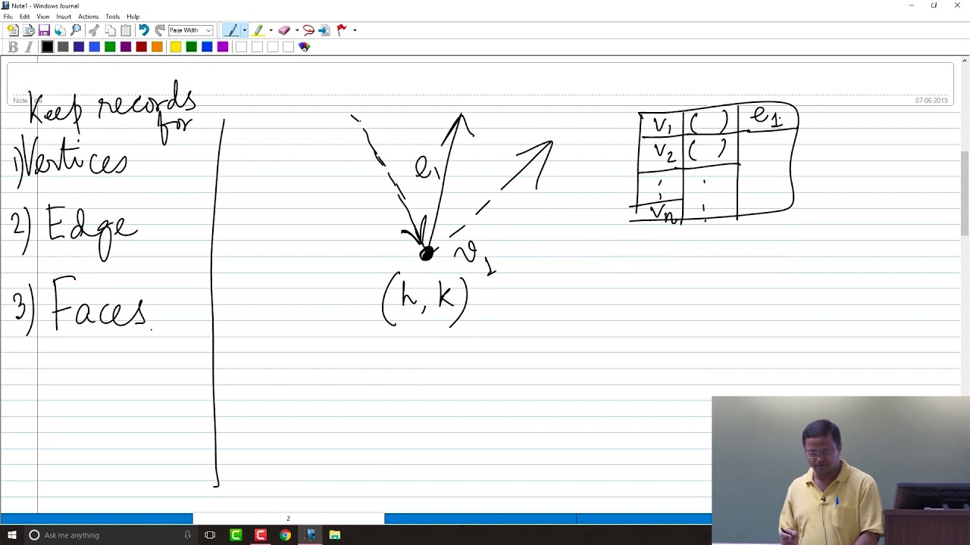Viewport: 970px width, 545px height.
Task: Open Google Chrome from the taskbar
Action: [x=285, y=535]
